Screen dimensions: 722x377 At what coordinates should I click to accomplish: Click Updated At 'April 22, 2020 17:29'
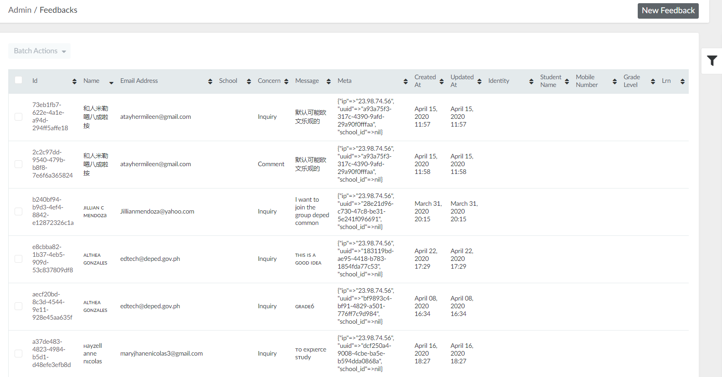click(x=462, y=259)
